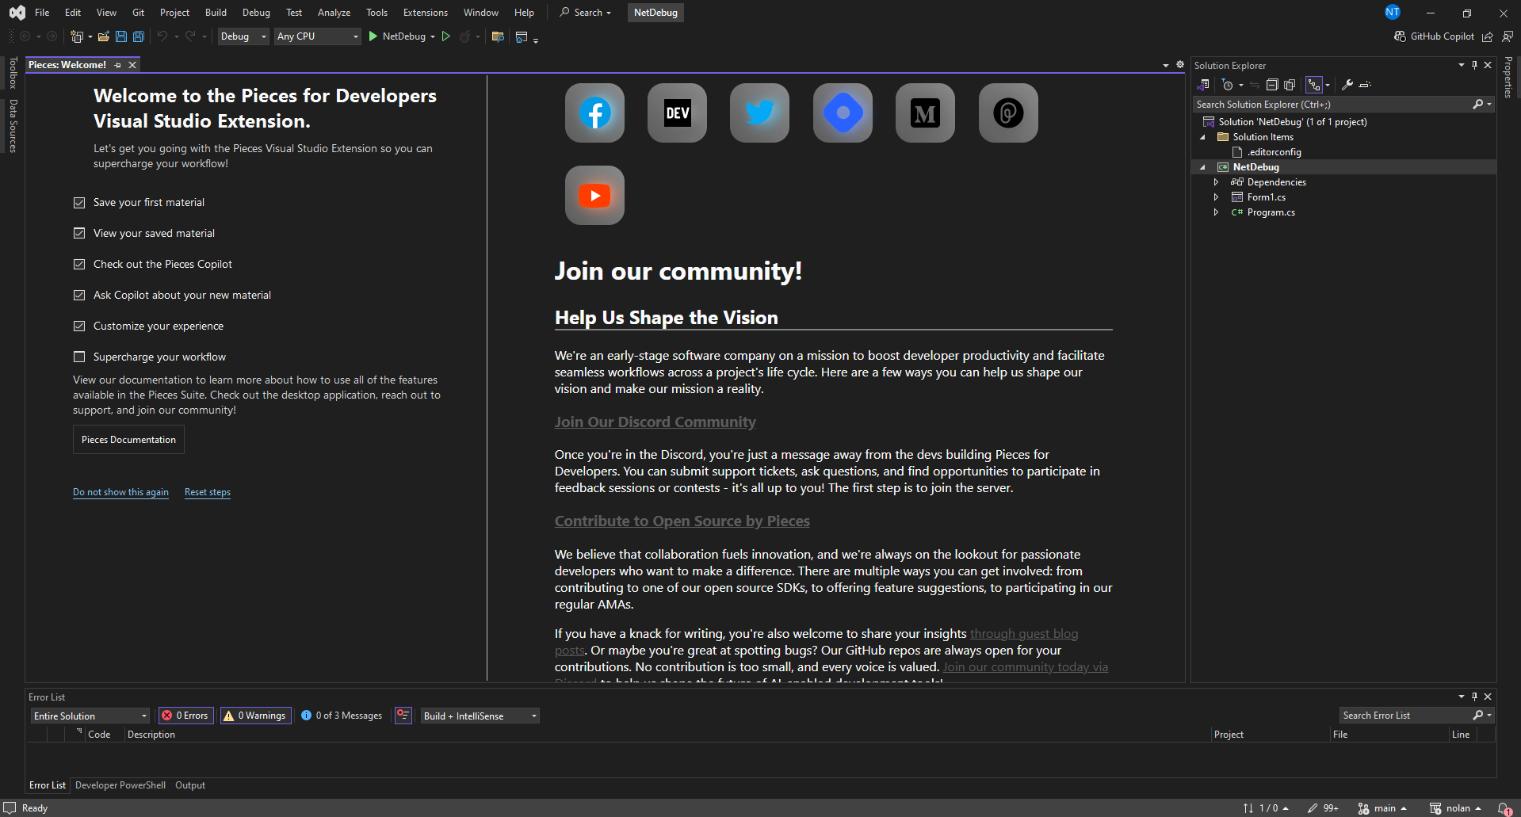Open the Entire Solution scope dropdown
The width and height of the screenshot is (1521, 817).
[x=90, y=716]
